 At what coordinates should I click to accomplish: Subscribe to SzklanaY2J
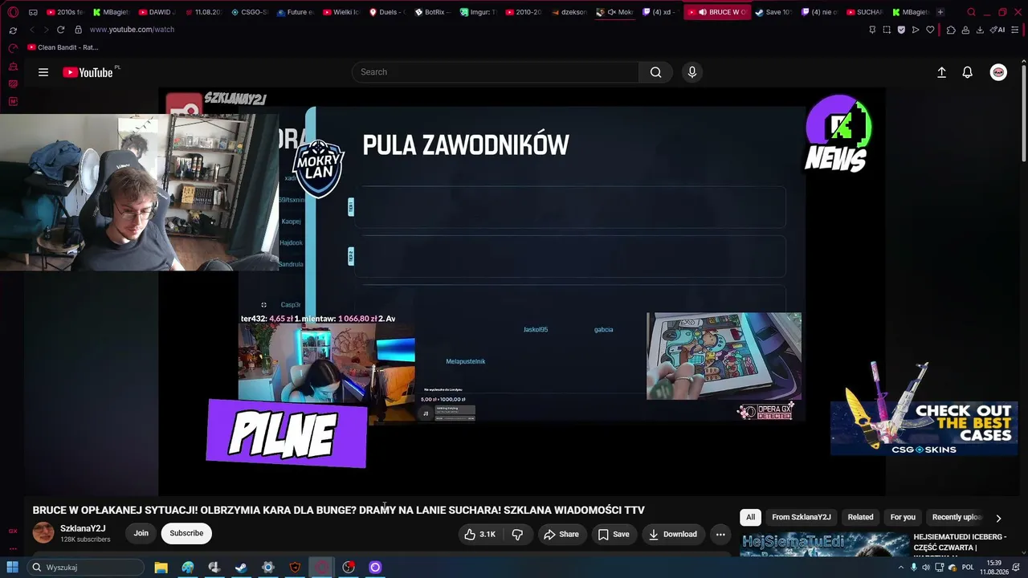click(186, 533)
